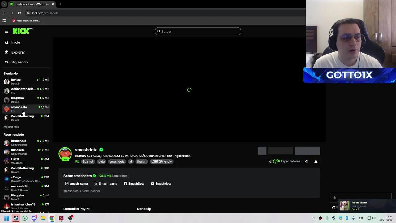Expand the list with Mostrar más
The height and width of the screenshot is (223, 396).
tap(11, 127)
